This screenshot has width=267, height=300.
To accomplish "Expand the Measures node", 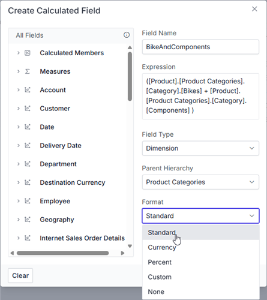I will (x=19, y=71).
